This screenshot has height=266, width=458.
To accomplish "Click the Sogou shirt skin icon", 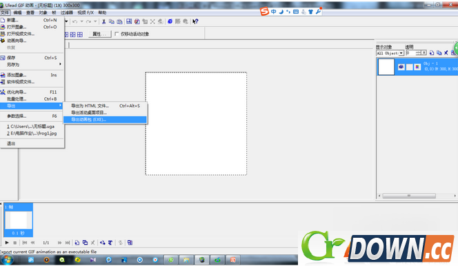I will (x=310, y=12).
